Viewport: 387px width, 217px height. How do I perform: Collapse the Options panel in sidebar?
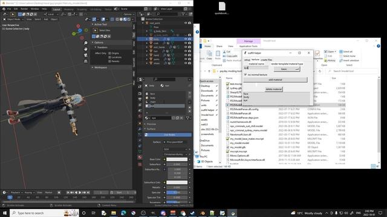click(93, 42)
